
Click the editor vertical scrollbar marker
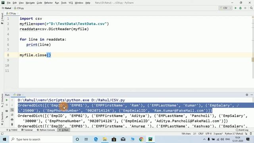click(253, 60)
